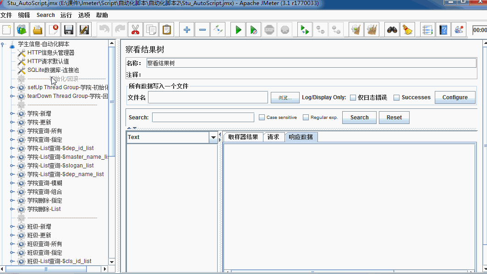Click the Toggle enable/disable icon
The image size is (487, 274).
pyautogui.click(x=218, y=30)
